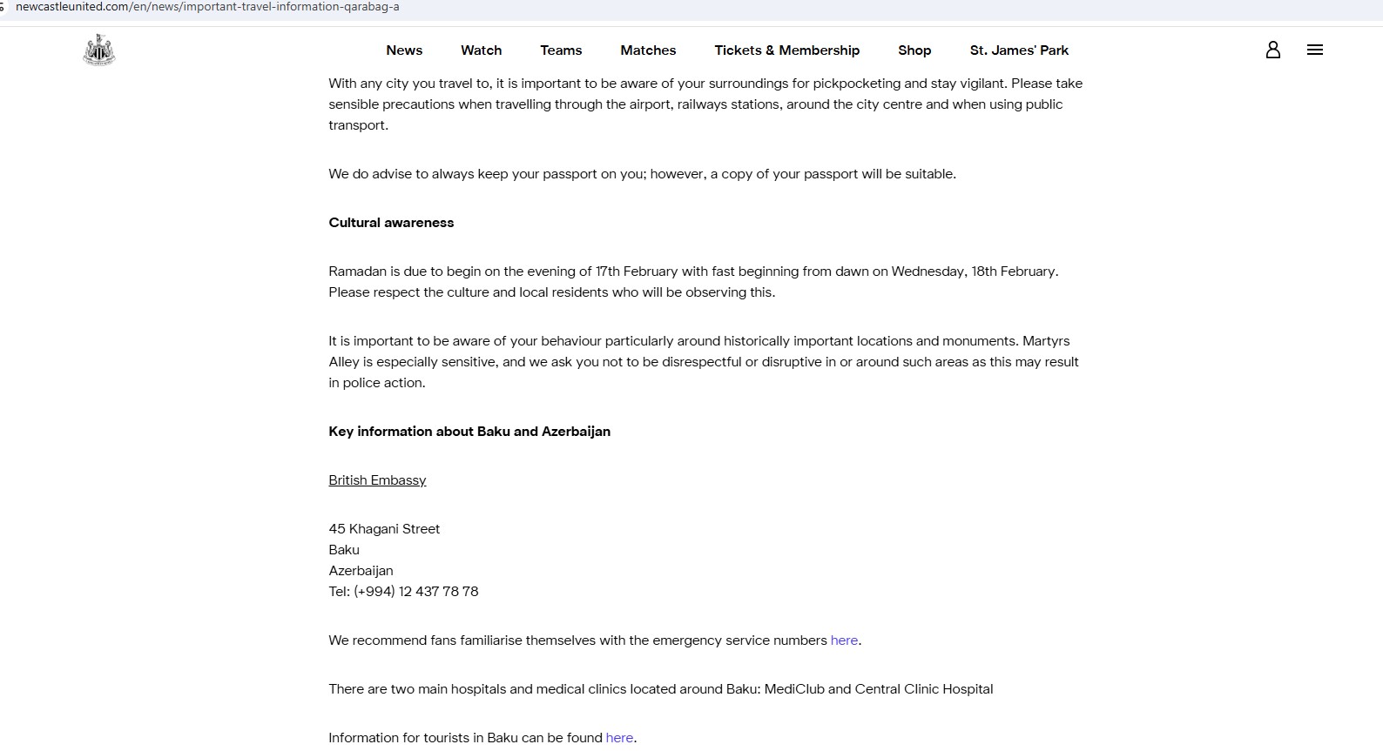Click "here" link for emergency service numbers
Screen dimensions: 1383x751
pos(844,640)
